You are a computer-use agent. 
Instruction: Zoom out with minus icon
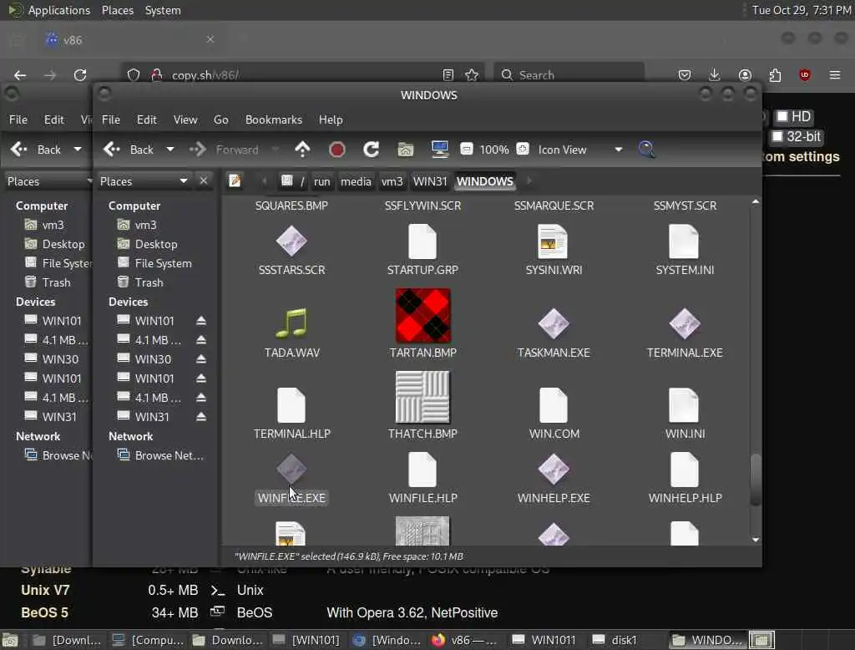pos(466,149)
